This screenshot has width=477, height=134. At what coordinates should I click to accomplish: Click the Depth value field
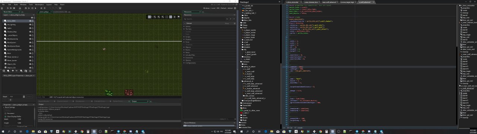pyautogui.click(x=16, y=96)
